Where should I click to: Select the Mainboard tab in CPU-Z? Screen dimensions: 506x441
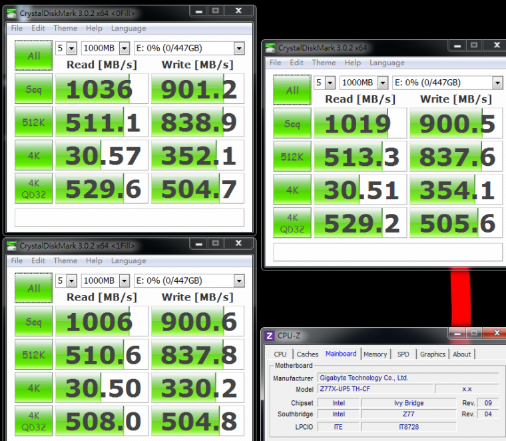click(x=341, y=354)
